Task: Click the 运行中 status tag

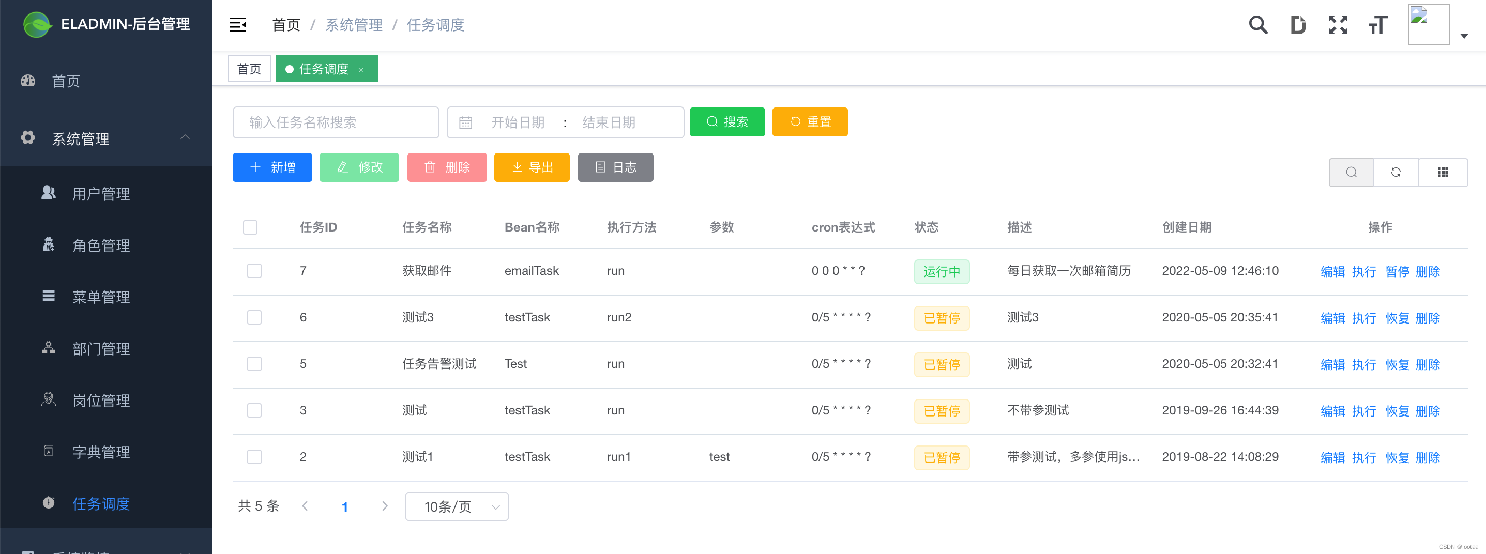Action: point(942,271)
